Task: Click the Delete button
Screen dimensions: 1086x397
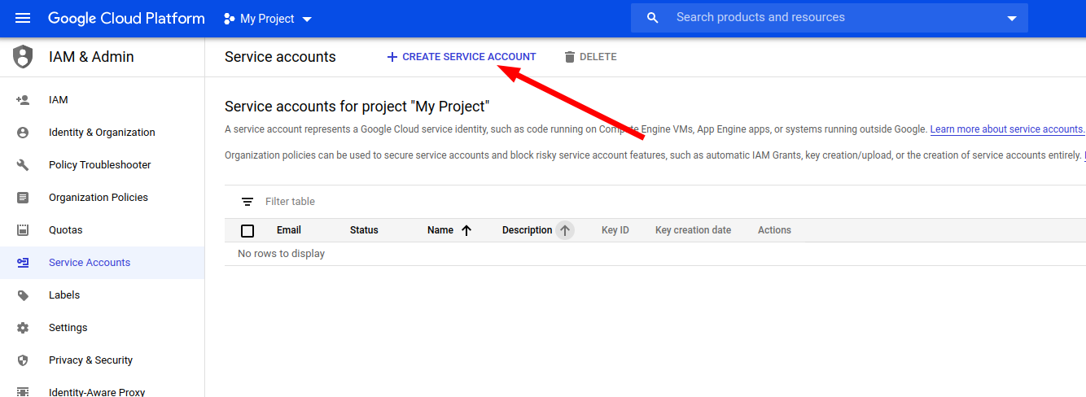Action: (590, 57)
